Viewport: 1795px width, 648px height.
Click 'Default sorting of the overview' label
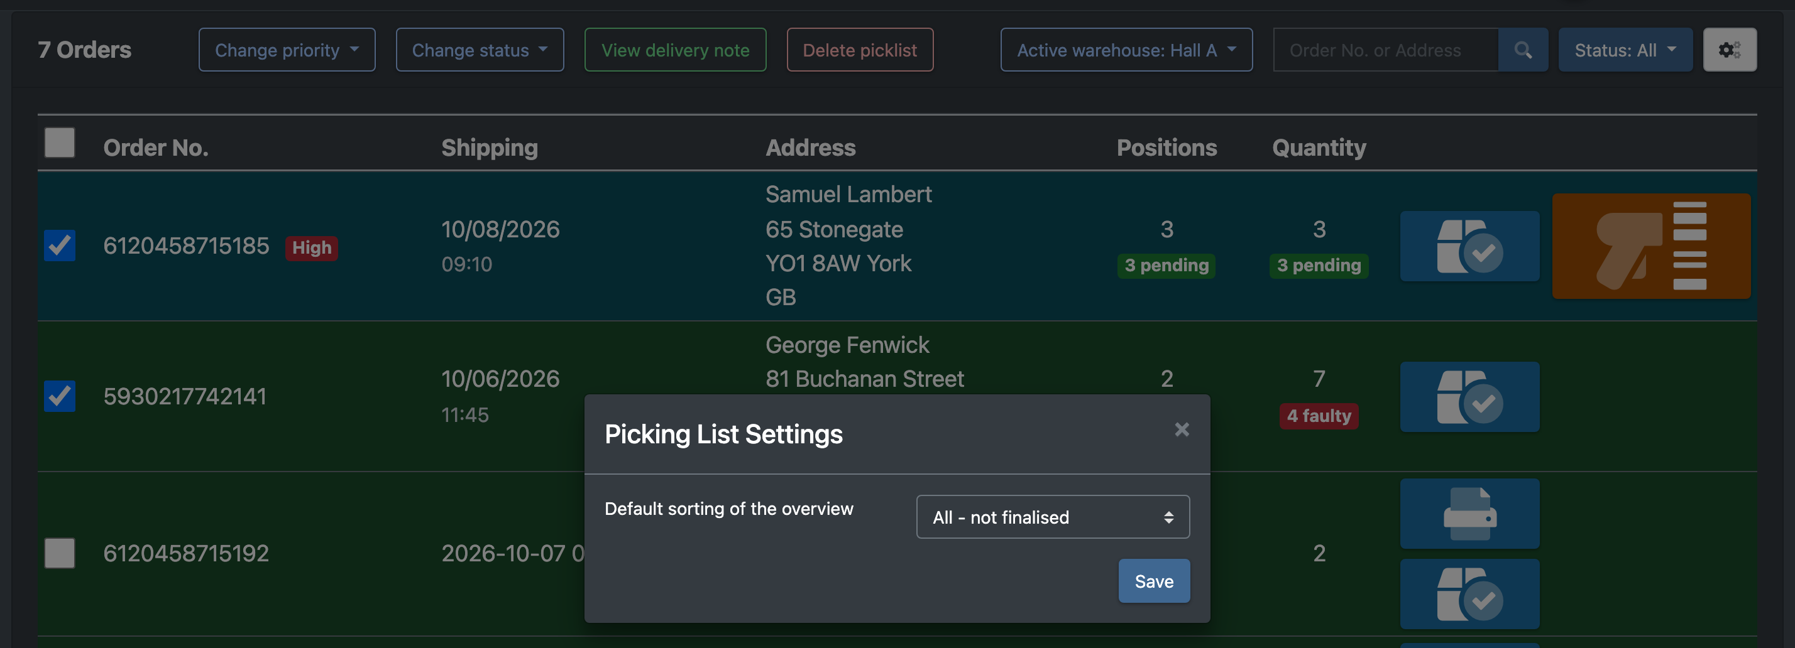[x=728, y=509]
